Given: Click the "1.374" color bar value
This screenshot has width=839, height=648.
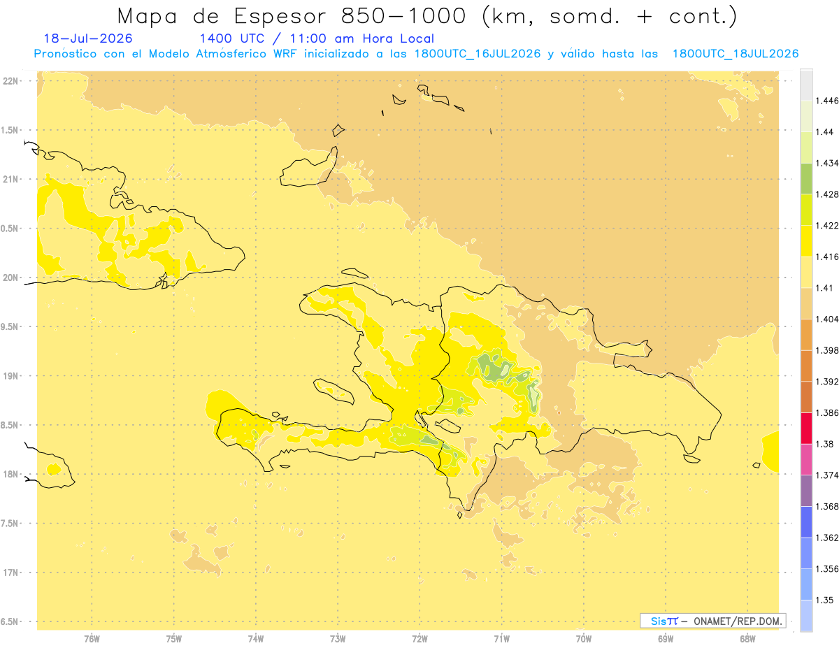Looking at the screenshot, I should [x=826, y=475].
